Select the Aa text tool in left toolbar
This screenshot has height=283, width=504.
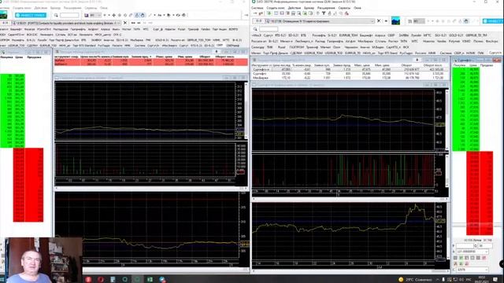point(159,15)
